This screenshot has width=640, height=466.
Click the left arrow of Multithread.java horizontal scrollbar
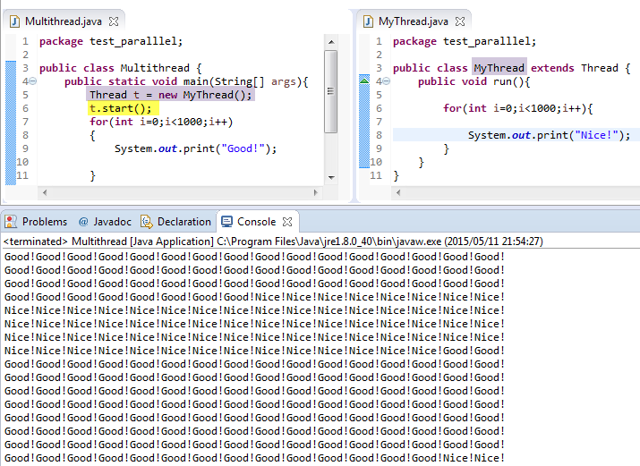45,193
